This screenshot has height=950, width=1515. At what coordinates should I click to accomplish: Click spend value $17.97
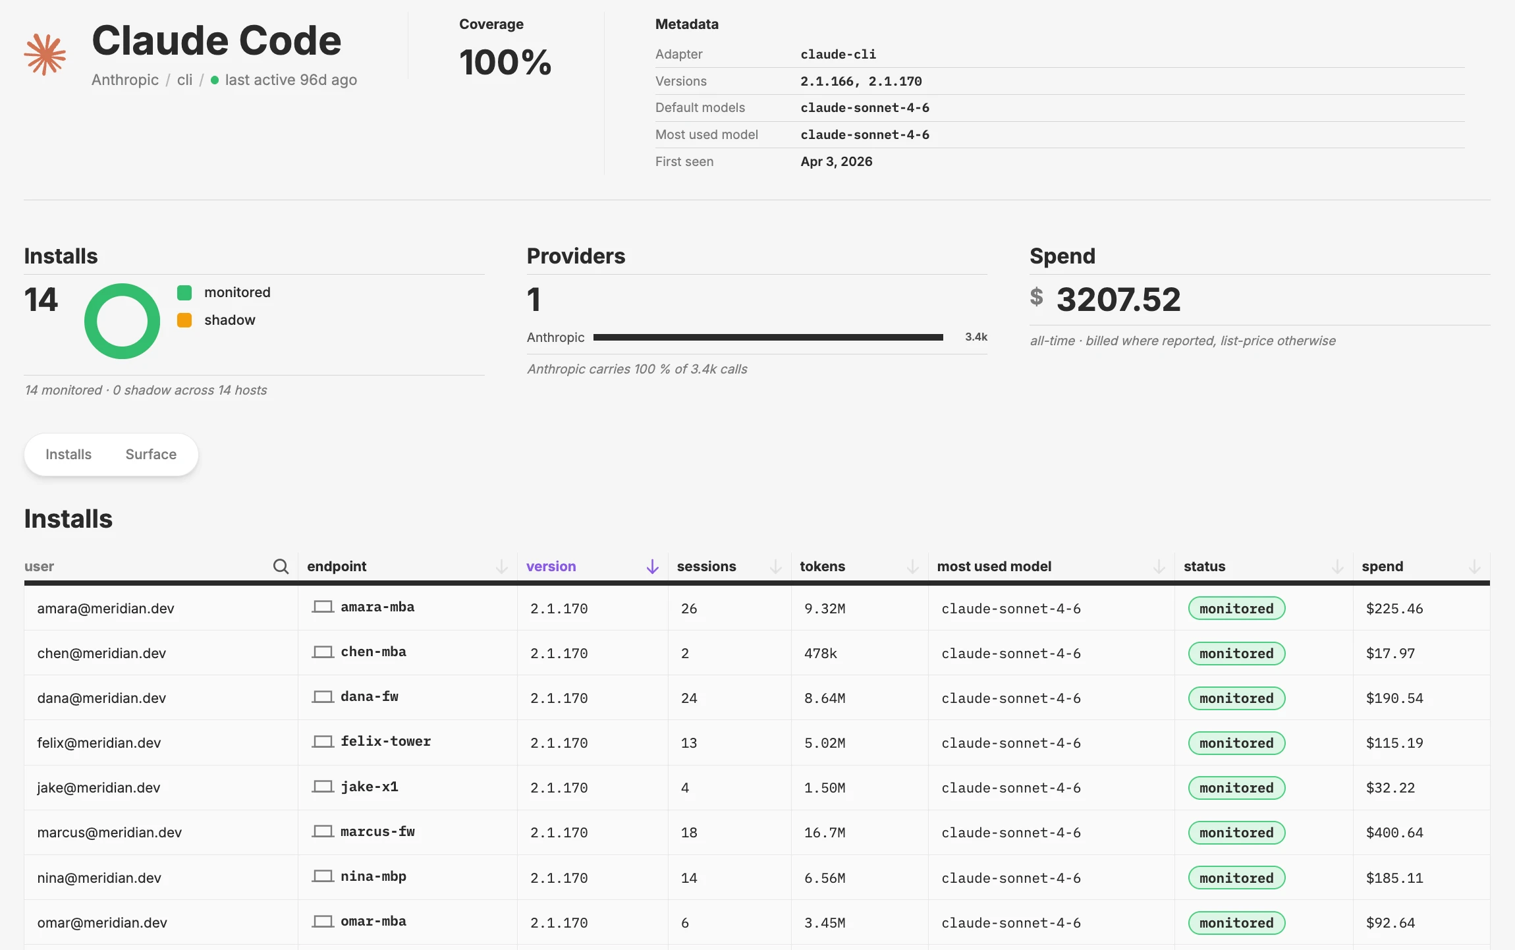pos(1391,654)
